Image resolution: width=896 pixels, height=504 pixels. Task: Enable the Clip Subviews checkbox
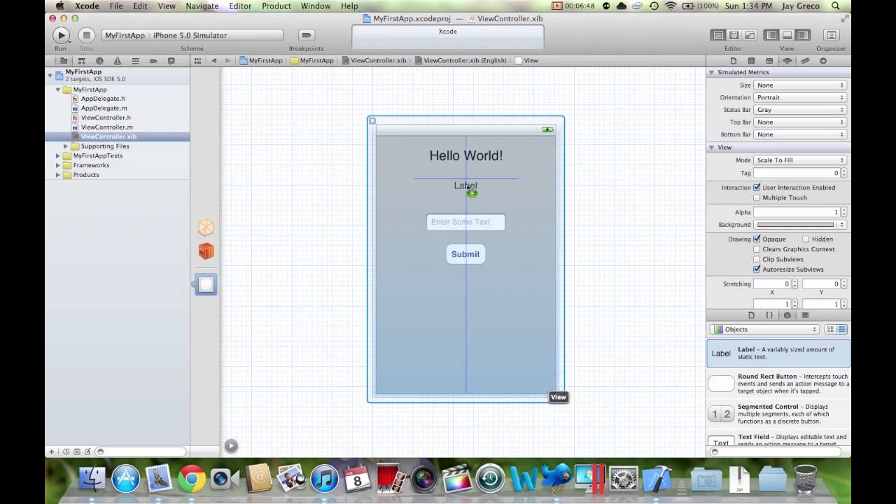[757, 259]
